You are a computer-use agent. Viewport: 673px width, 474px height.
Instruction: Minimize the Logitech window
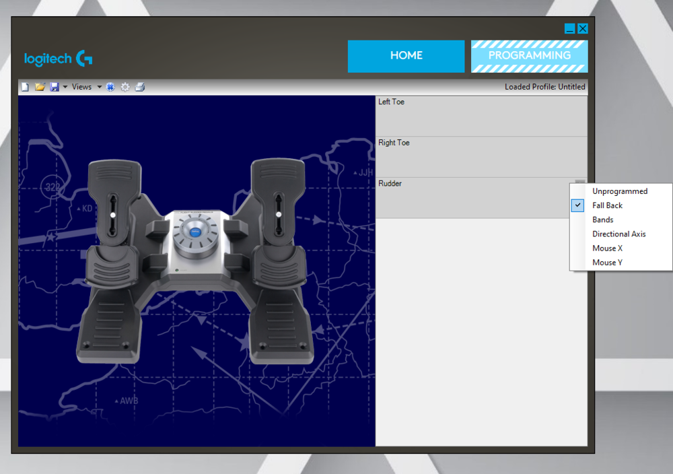point(569,29)
